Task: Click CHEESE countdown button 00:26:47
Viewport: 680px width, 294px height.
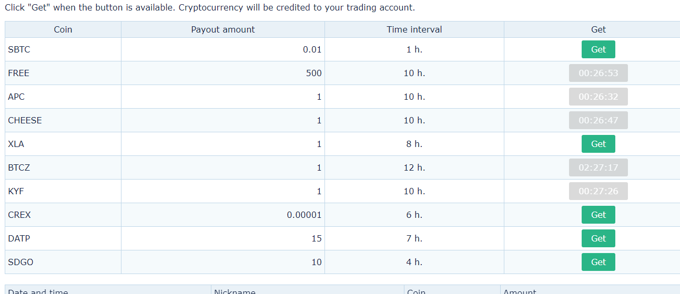Action: [x=598, y=120]
